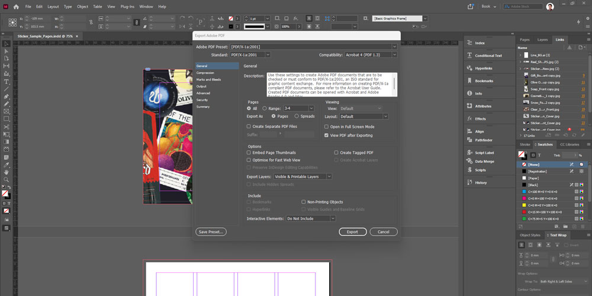Screen dimensions: 592x296
Task: Switch to the CC Libraries tab
Action: 570,144
